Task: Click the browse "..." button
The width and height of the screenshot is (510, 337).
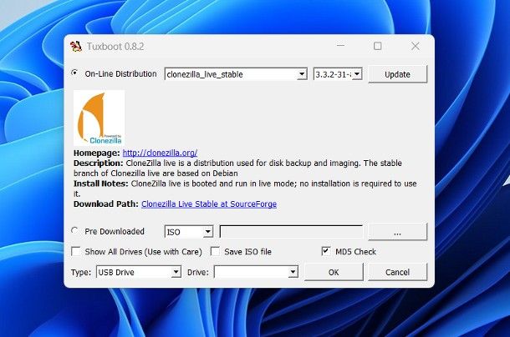Action: (397, 232)
